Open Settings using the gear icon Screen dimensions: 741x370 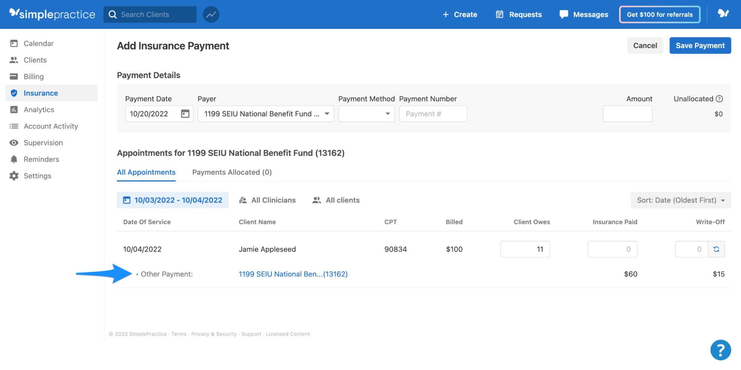coord(14,176)
